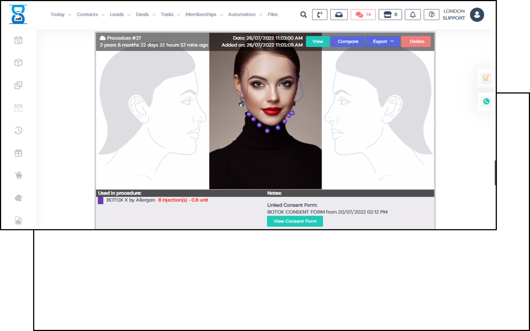Click the purple BOTOX X color swatch

(100, 200)
